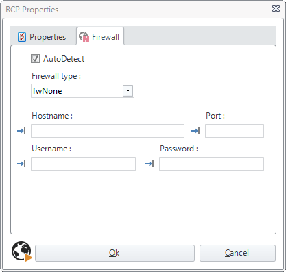
Task: Click the globe with orange arrow icon
Action: (22, 251)
